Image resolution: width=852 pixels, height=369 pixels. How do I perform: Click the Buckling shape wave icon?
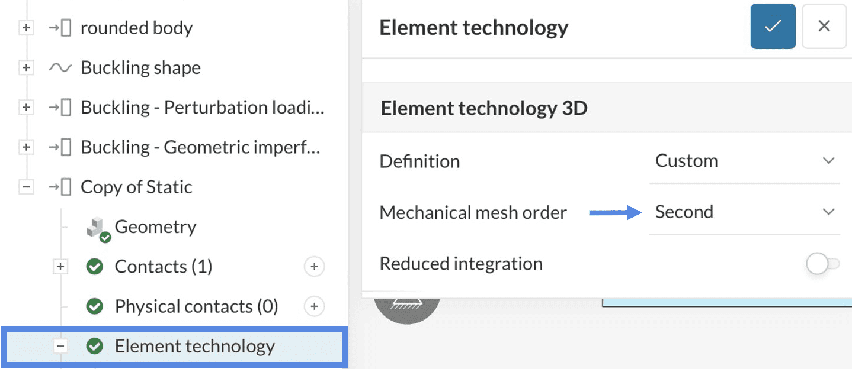click(60, 68)
